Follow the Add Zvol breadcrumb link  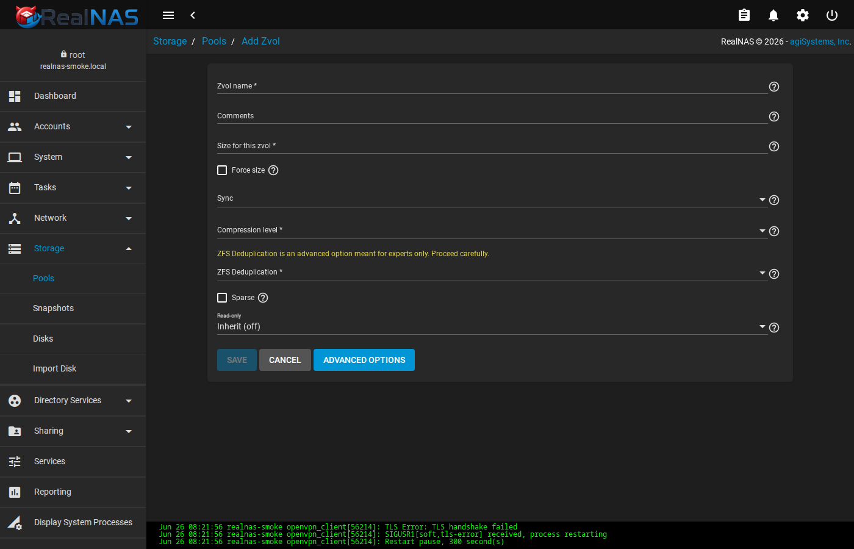pyautogui.click(x=260, y=41)
